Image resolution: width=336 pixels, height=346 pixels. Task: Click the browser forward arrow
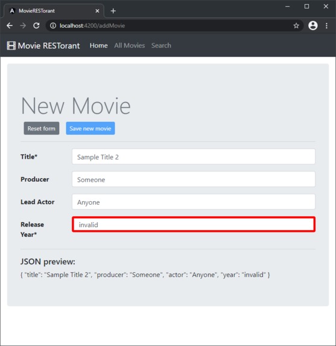pos(23,26)
